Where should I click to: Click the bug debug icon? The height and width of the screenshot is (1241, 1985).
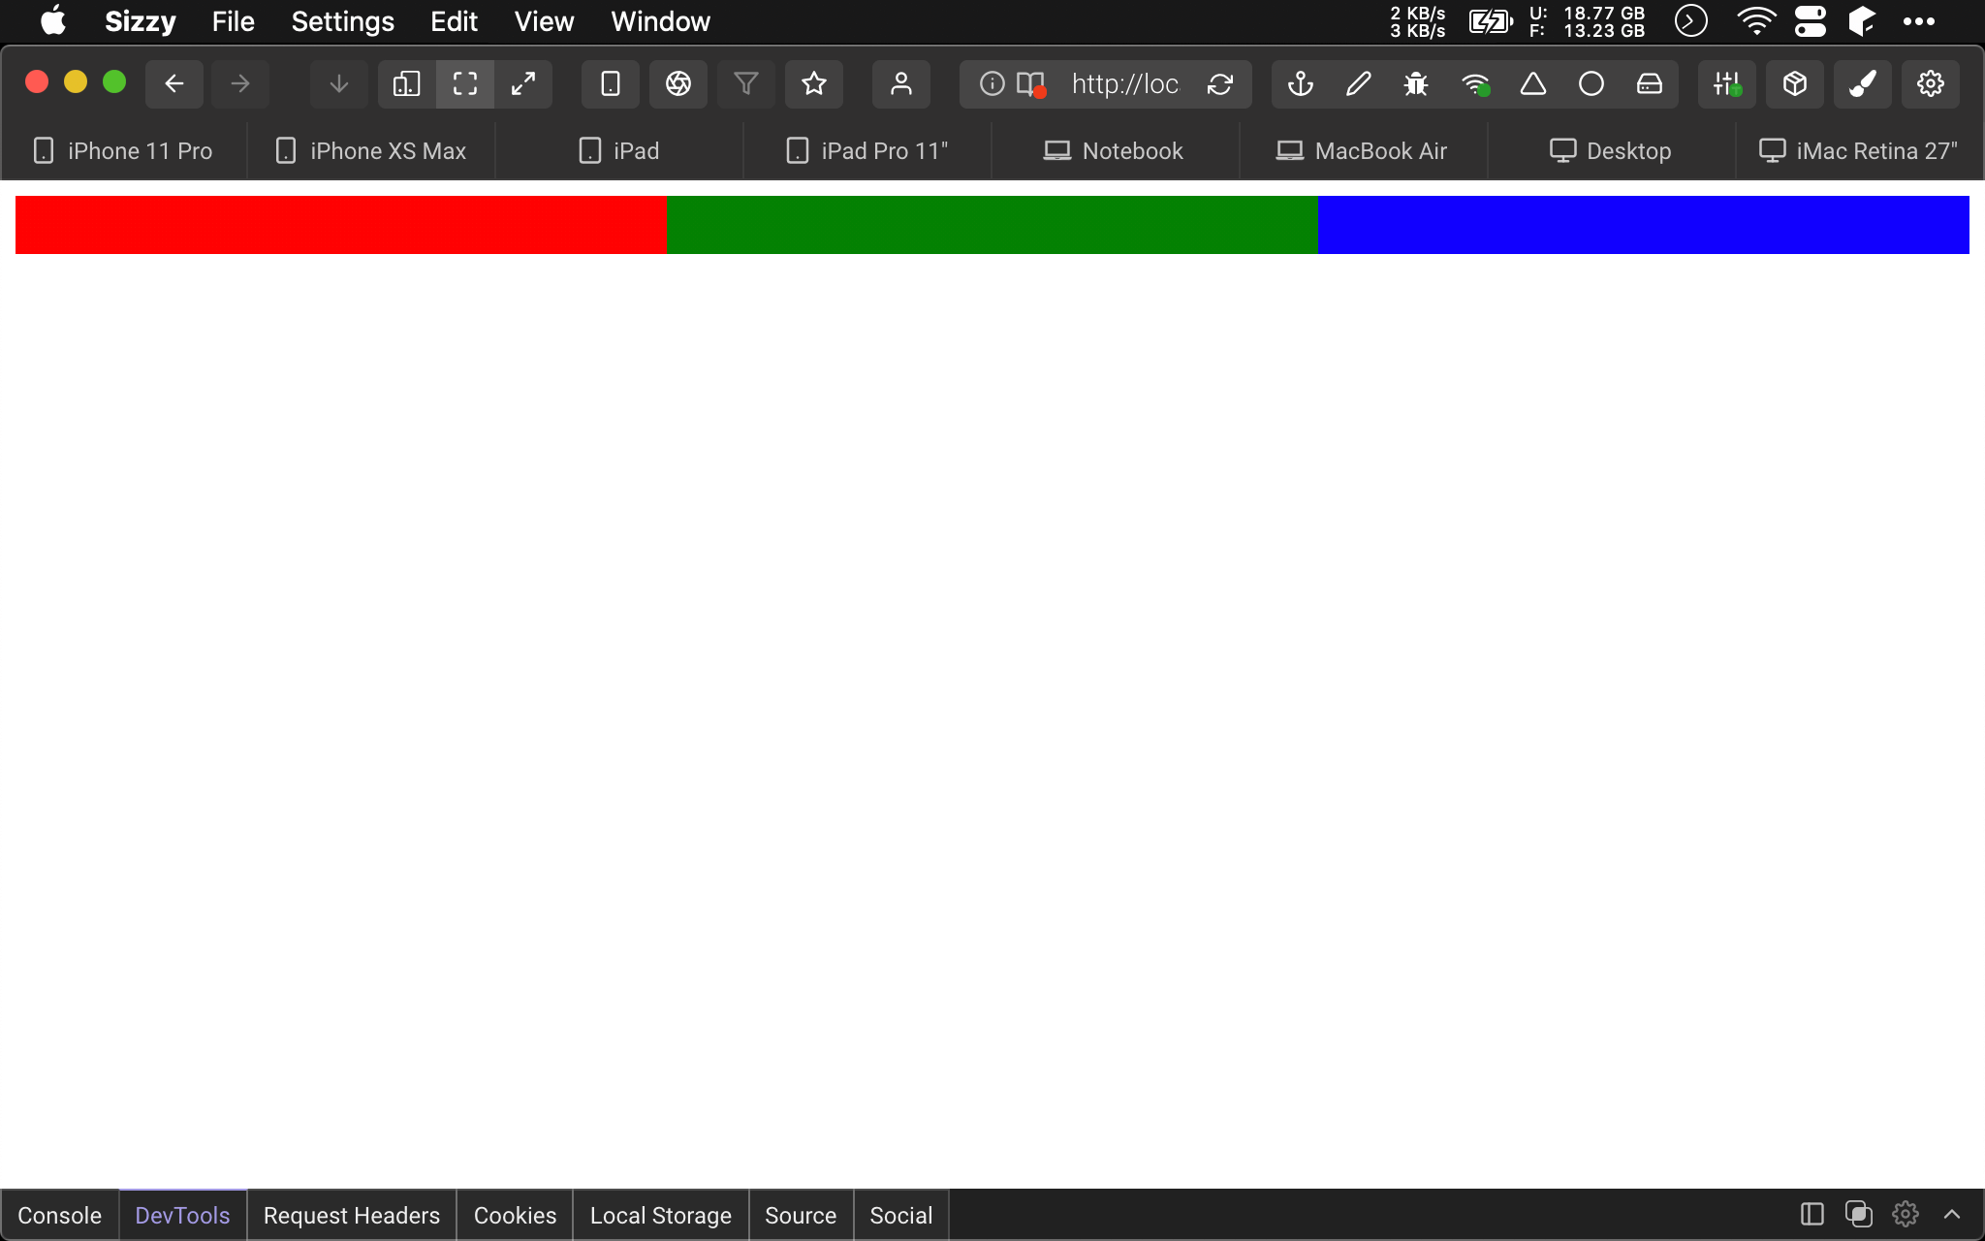pyautogui.click(x=1416, y=84)
